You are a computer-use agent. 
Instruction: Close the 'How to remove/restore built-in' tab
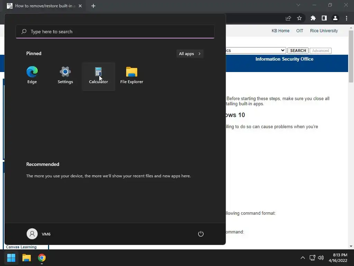pyautogui.click(x=80, y=6)
